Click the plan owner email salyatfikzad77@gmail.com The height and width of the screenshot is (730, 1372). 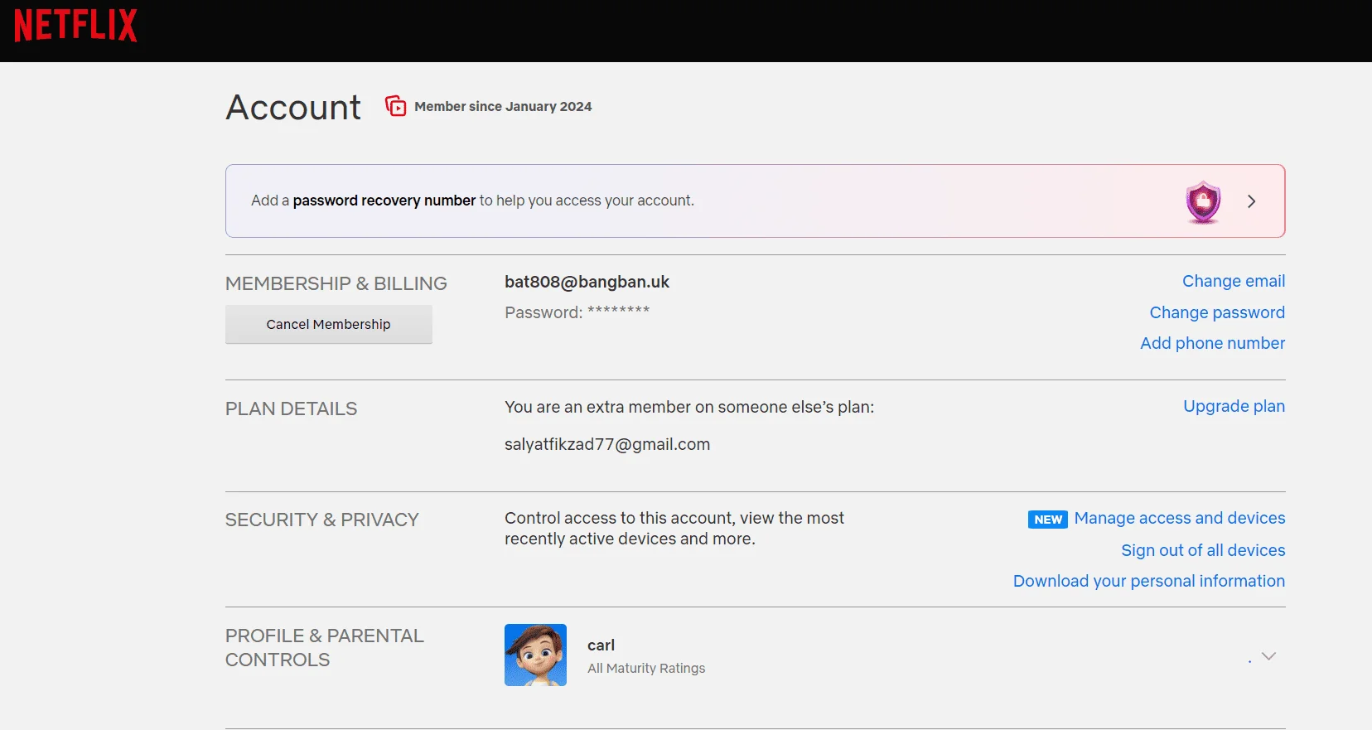click(x=607, y=444)
